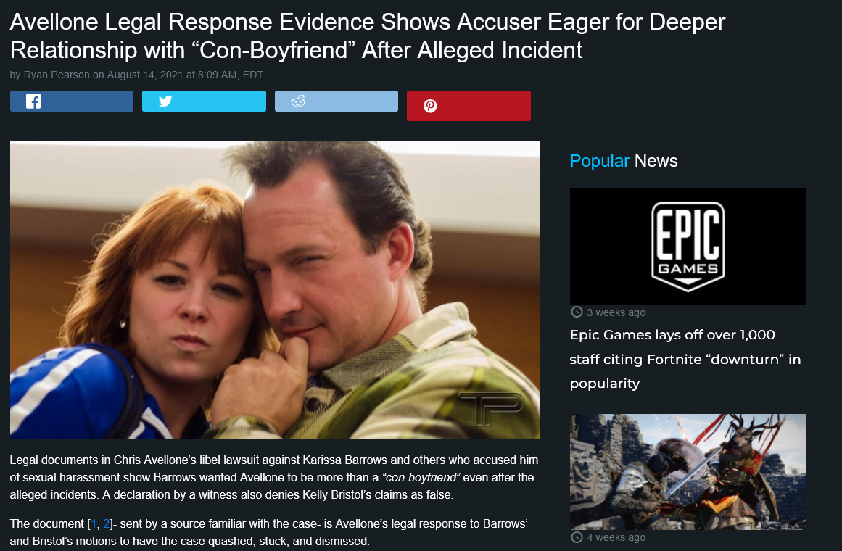Click the Popular News section heading

[624, 160]
